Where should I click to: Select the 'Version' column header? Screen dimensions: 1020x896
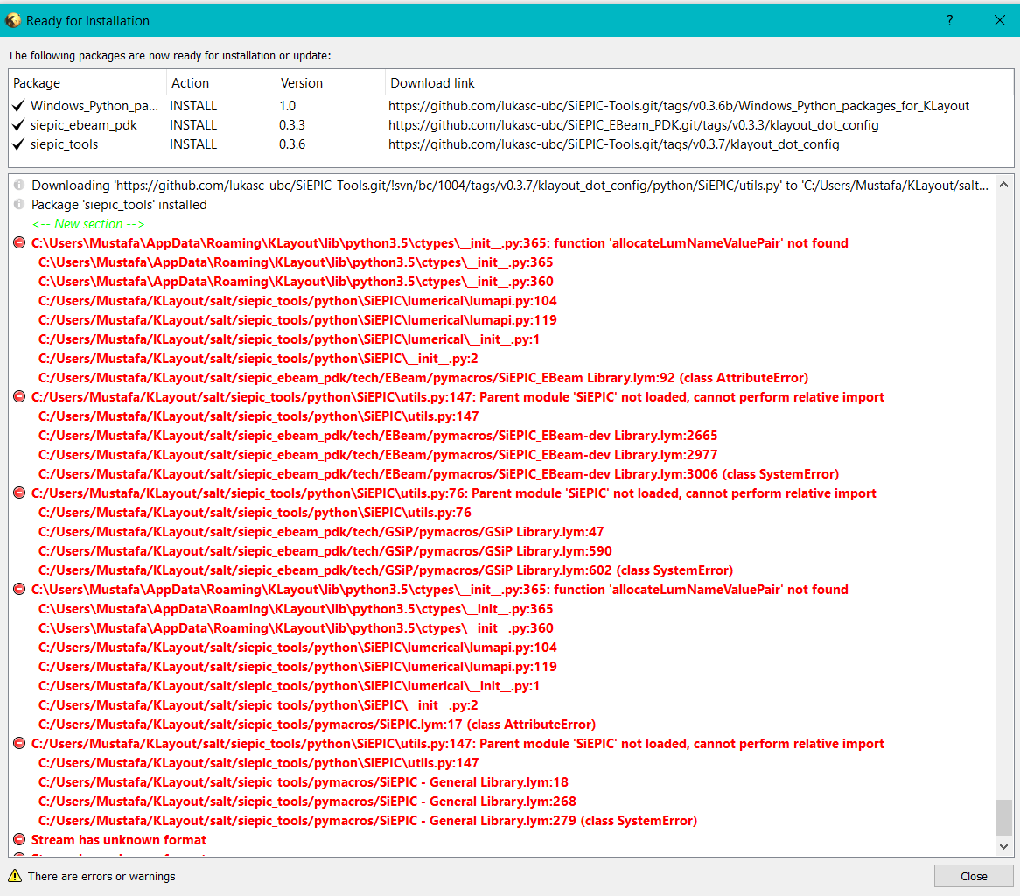(x=301, y=82)
